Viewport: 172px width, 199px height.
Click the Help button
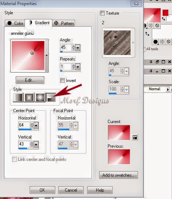[x=100, y=190]
